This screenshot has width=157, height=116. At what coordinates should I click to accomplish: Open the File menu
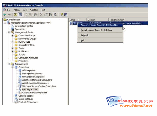[9, 10]
